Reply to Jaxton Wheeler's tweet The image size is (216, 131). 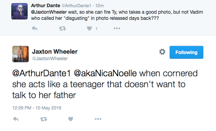16,119
